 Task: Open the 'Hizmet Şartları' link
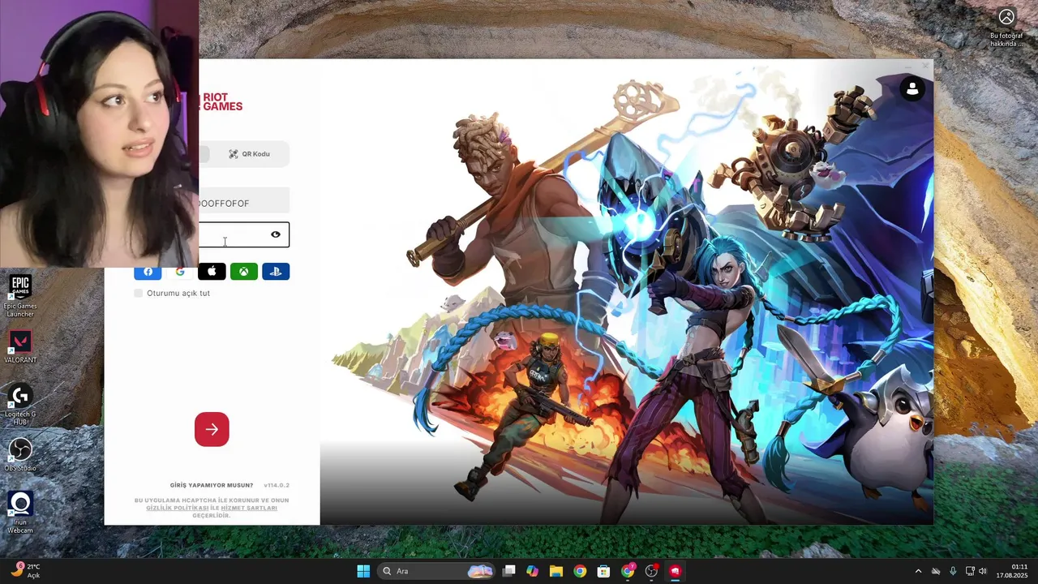click(249, 508)
